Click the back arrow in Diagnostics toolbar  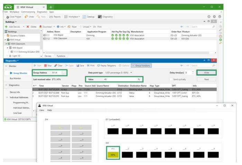[182, 66]
